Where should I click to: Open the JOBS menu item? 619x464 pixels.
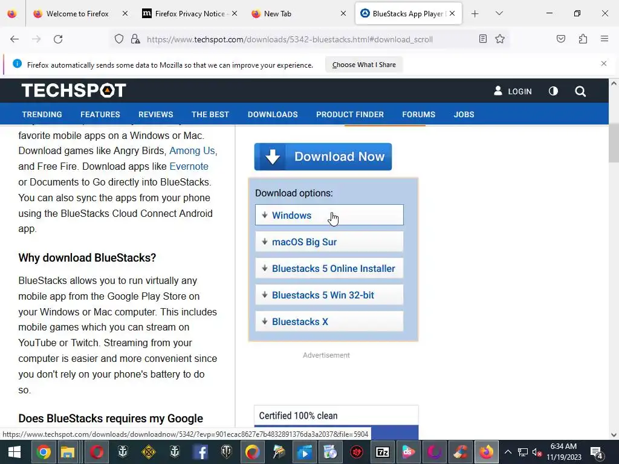(464, 114)
